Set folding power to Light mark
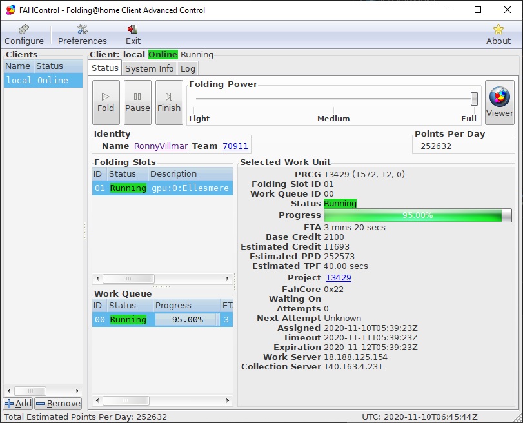523x423 pixels. coord(199,119)
